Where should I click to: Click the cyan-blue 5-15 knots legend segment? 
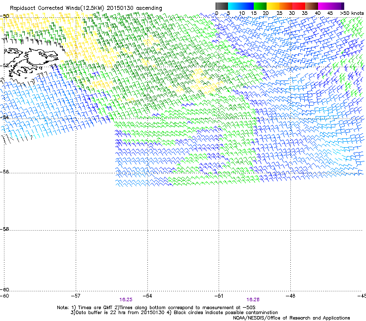[241, 6]
